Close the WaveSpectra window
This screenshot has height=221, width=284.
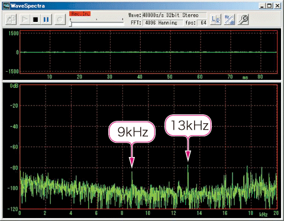coord(277,6)
